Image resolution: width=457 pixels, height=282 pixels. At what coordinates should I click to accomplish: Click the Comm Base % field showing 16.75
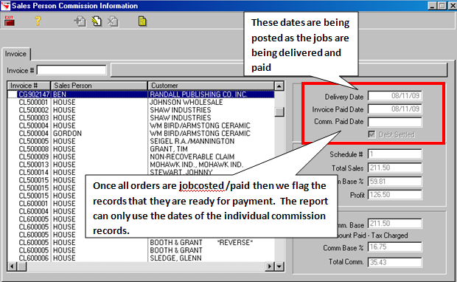394,247
